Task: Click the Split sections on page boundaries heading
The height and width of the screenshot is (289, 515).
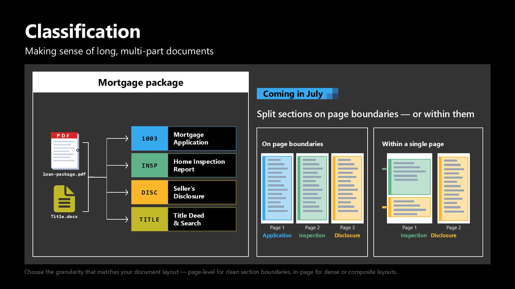Action: [365, 114]
